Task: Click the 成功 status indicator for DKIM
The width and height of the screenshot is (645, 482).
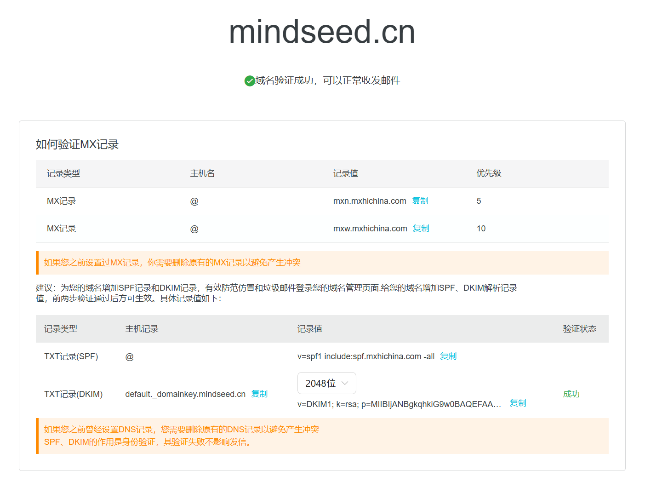Action: point(571,394)
